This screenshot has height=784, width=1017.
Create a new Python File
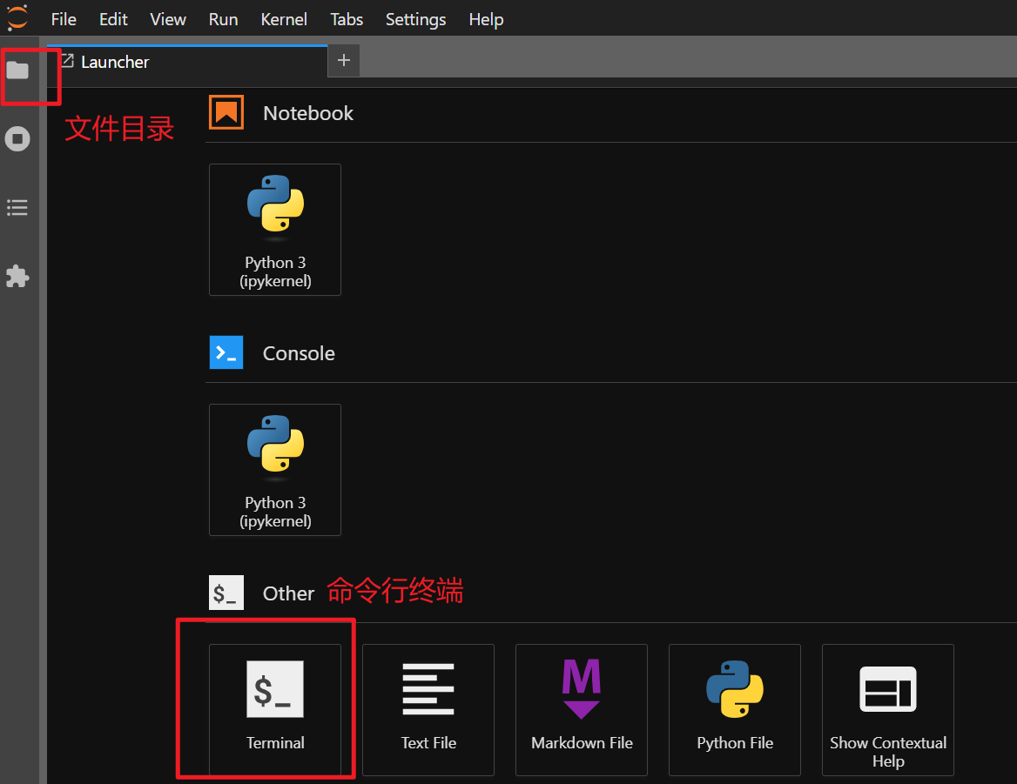(735, 709)
